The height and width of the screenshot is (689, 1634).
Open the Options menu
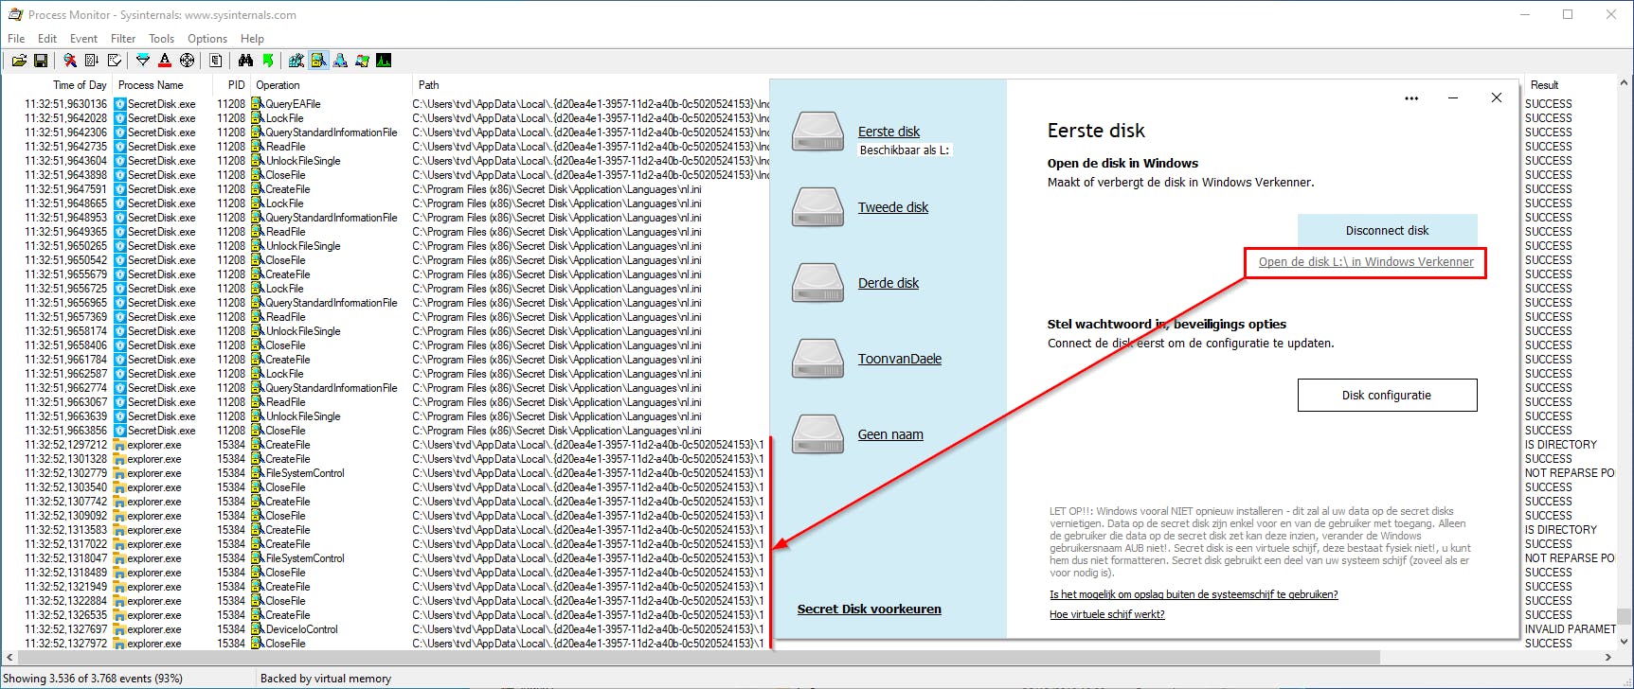[x=207, y=39]
